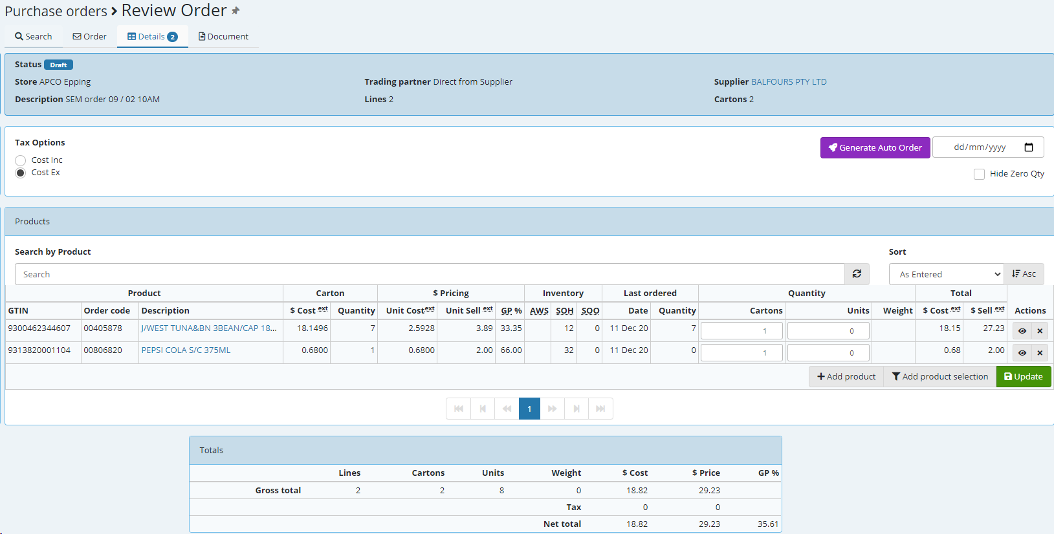The image size is (1054, 534).
Task: Click Add product selection button
Action: point(940,376)
